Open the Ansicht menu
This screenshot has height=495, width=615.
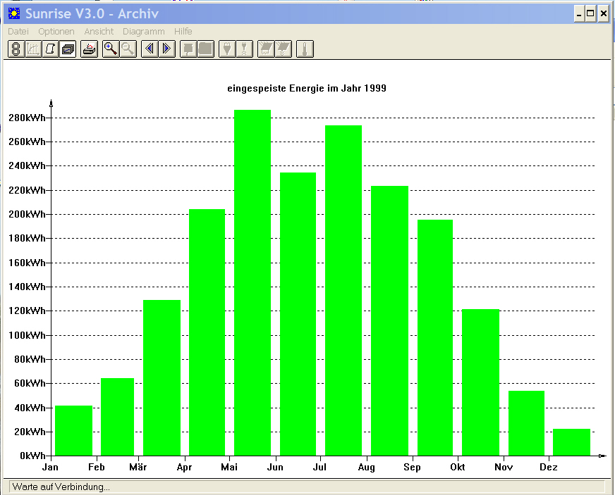coord(99,31)
